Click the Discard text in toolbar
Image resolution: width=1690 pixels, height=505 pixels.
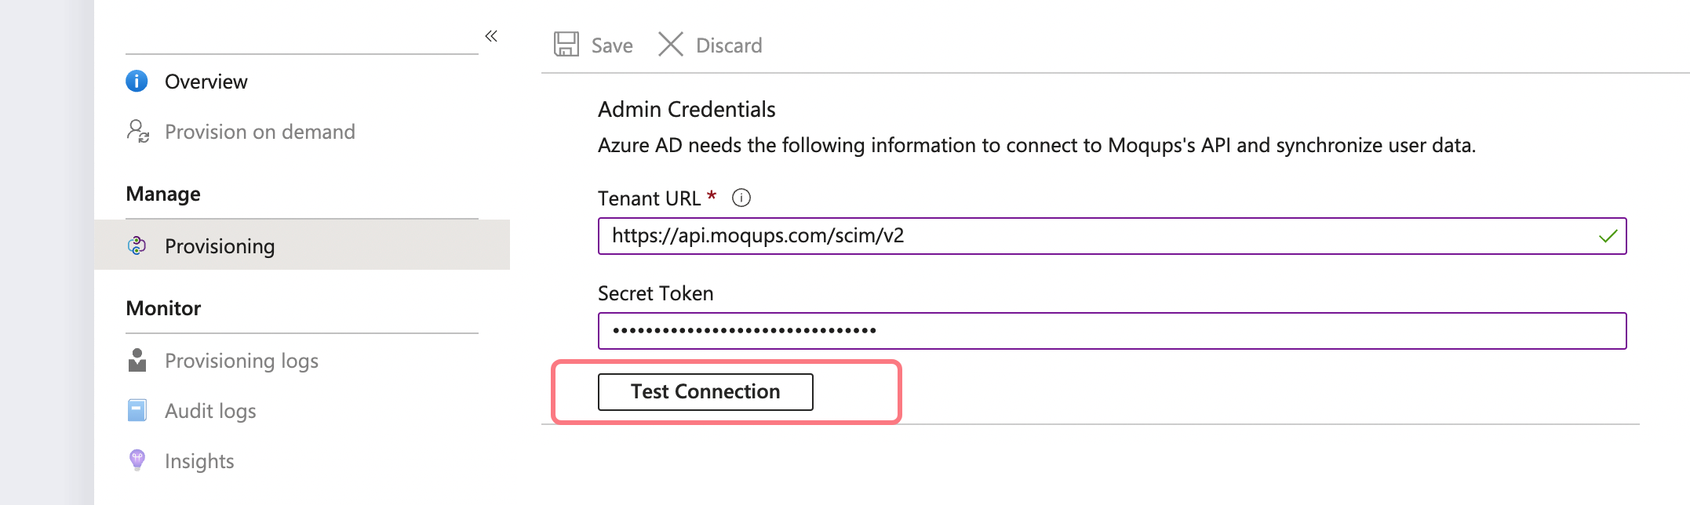coord(729,45)
